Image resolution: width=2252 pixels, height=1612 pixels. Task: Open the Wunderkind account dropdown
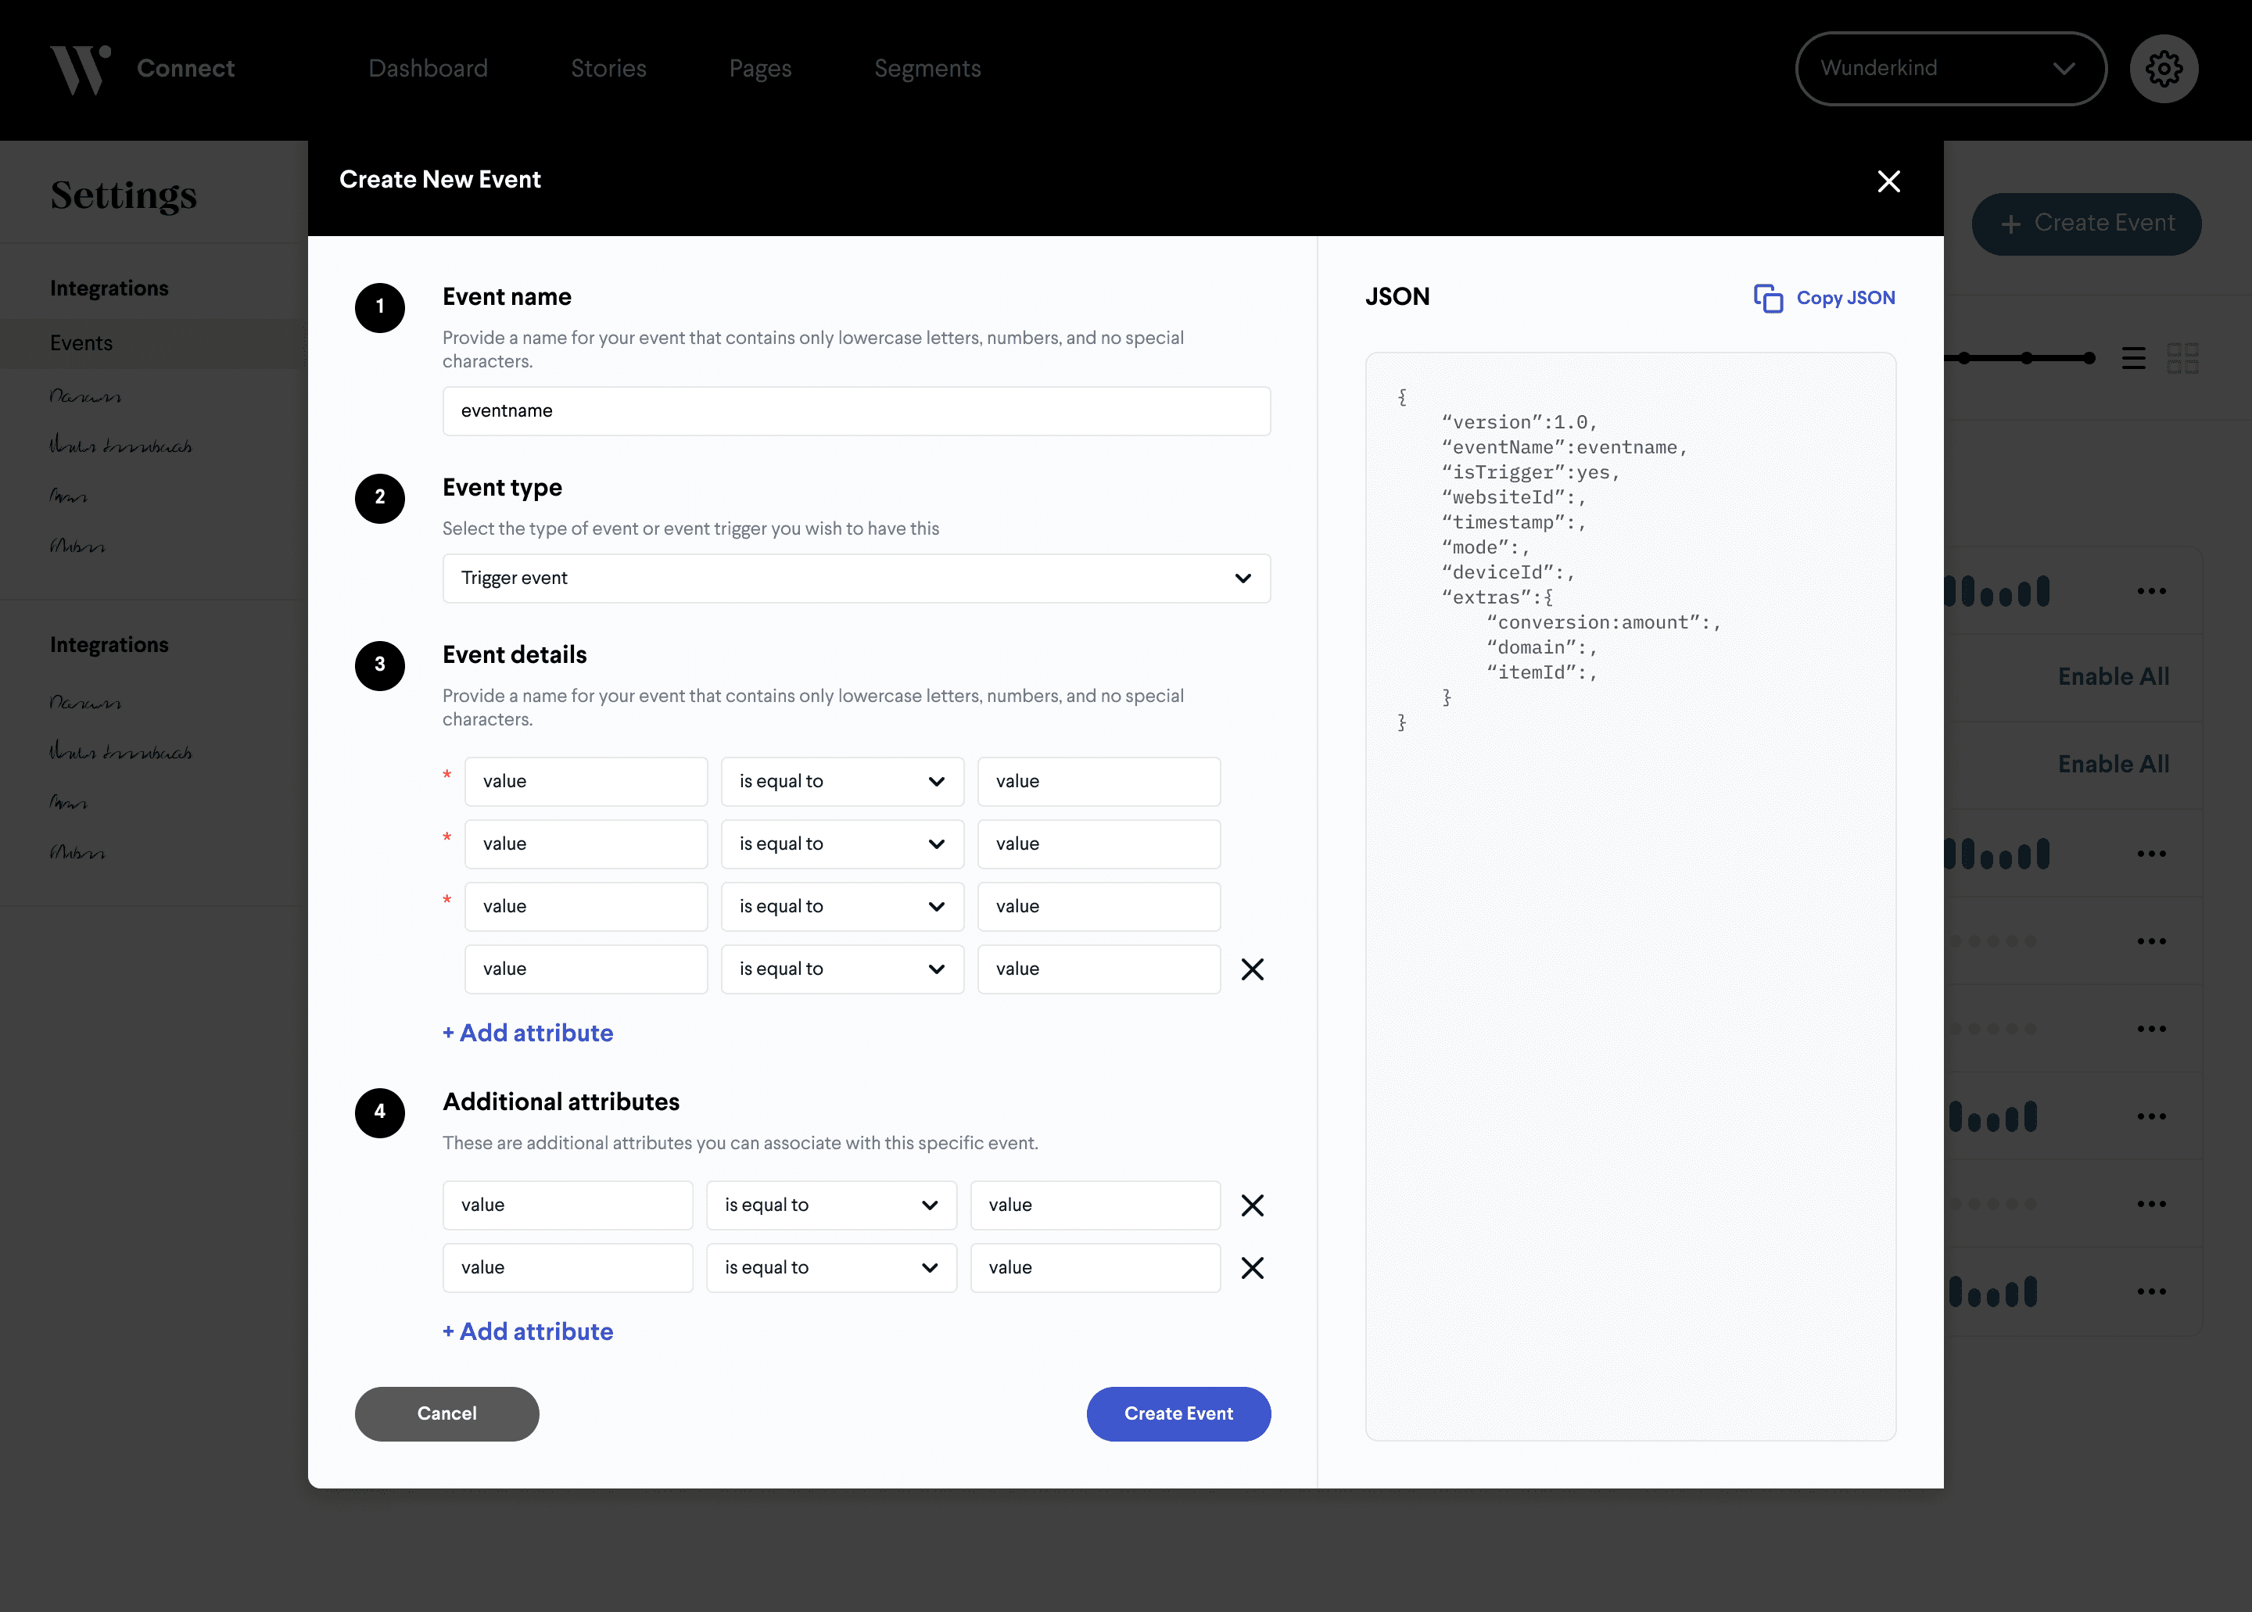[x=1950, y=69]
